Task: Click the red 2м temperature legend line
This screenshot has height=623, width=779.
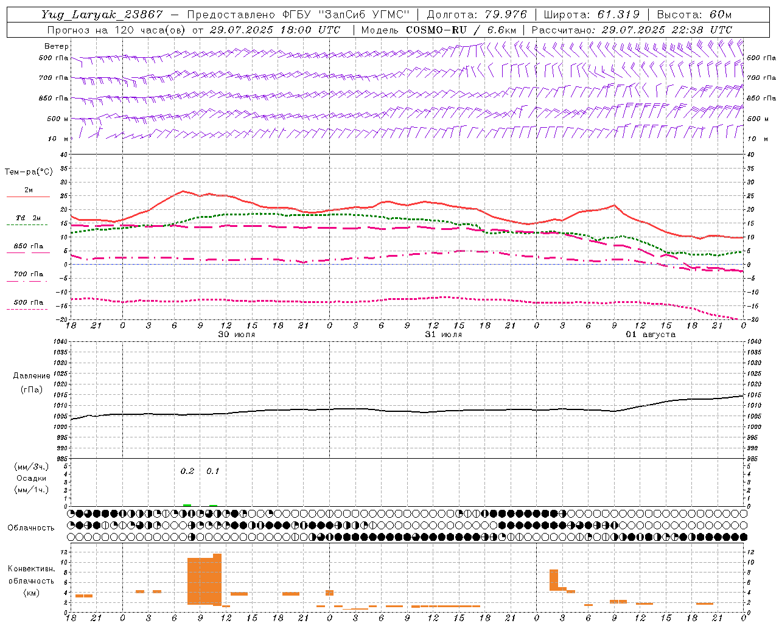Action: coord(28,197)
